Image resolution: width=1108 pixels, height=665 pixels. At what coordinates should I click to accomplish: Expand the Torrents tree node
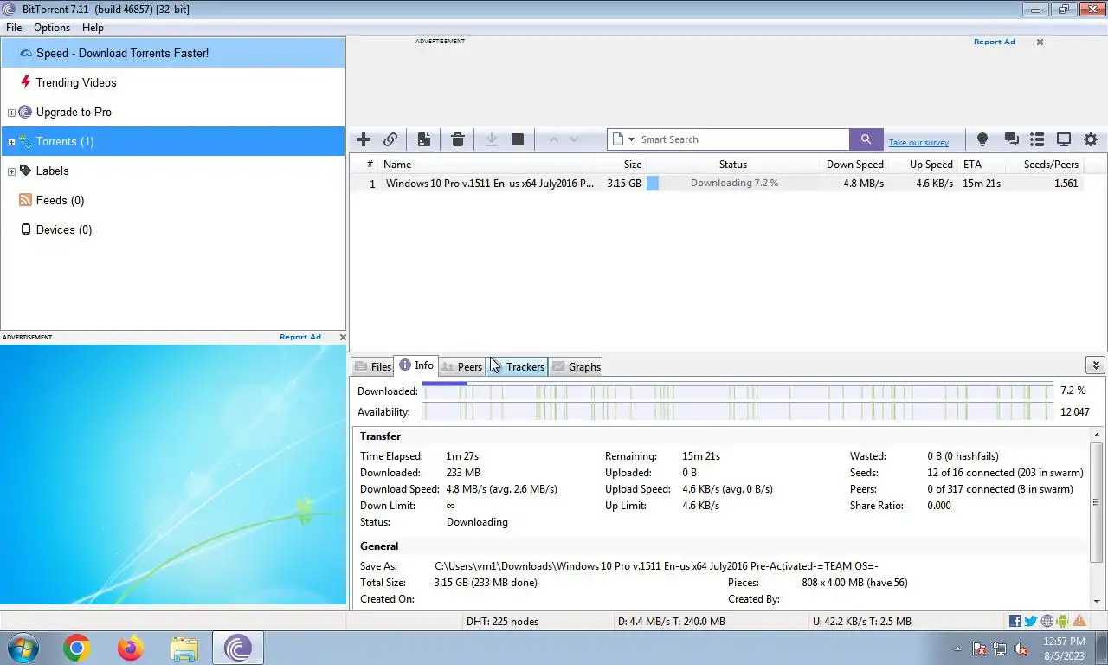tap(11, 142)
